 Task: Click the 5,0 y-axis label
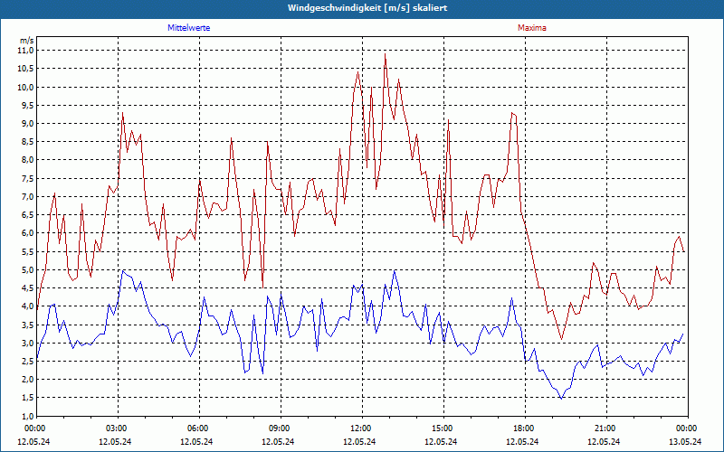click(x=28, y=269)
